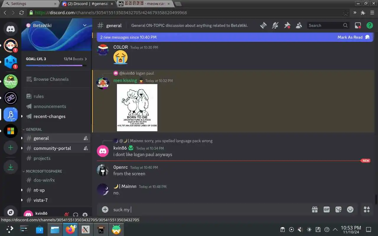Screen dimensions: 378x236
Task: Click the message text input box
Action: 210,209
